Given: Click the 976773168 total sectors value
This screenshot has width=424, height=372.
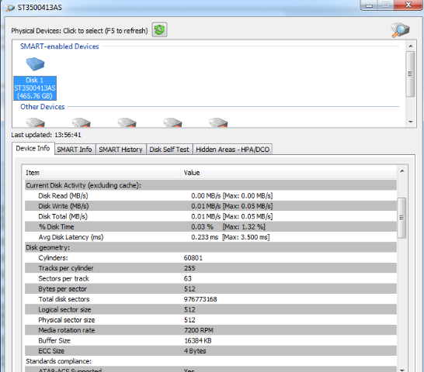Looking at the screenshot, I should point(200,299).
